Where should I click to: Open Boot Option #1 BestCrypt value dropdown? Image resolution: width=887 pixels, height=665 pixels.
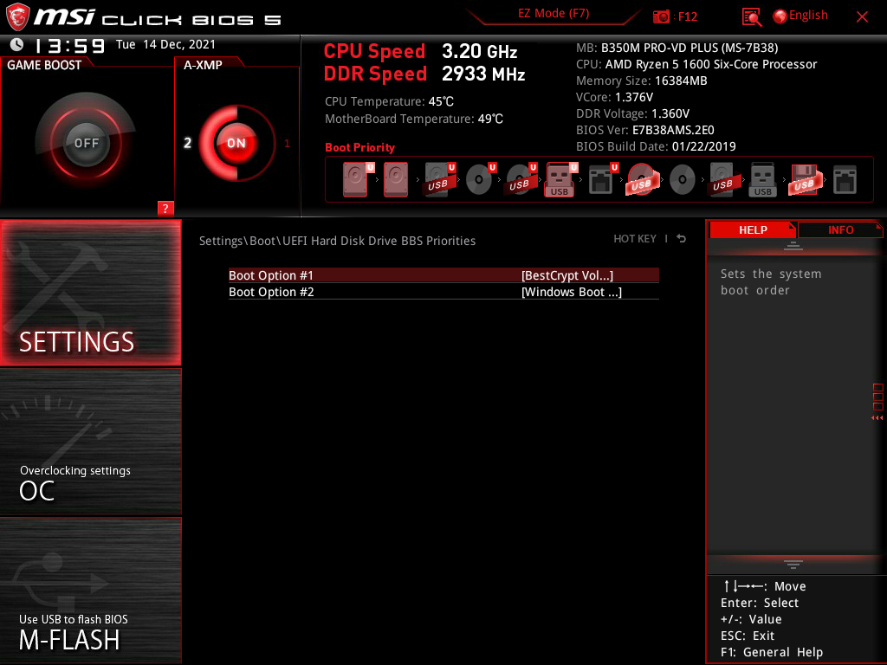[x=567, y=275]
